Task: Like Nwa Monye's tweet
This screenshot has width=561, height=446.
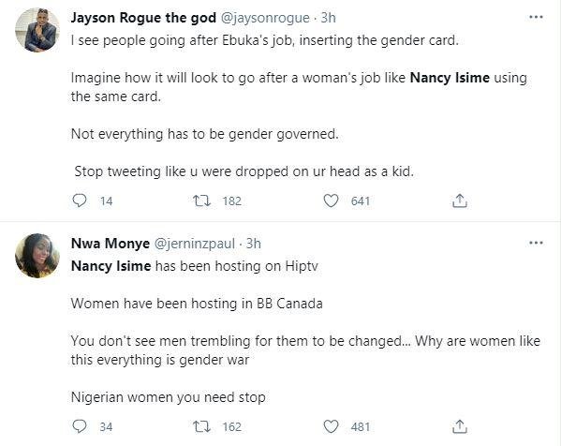Action: (x=331, y=426)
